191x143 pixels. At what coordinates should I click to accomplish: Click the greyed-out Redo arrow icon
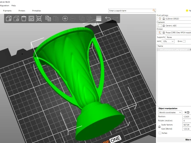pos(115,18)
